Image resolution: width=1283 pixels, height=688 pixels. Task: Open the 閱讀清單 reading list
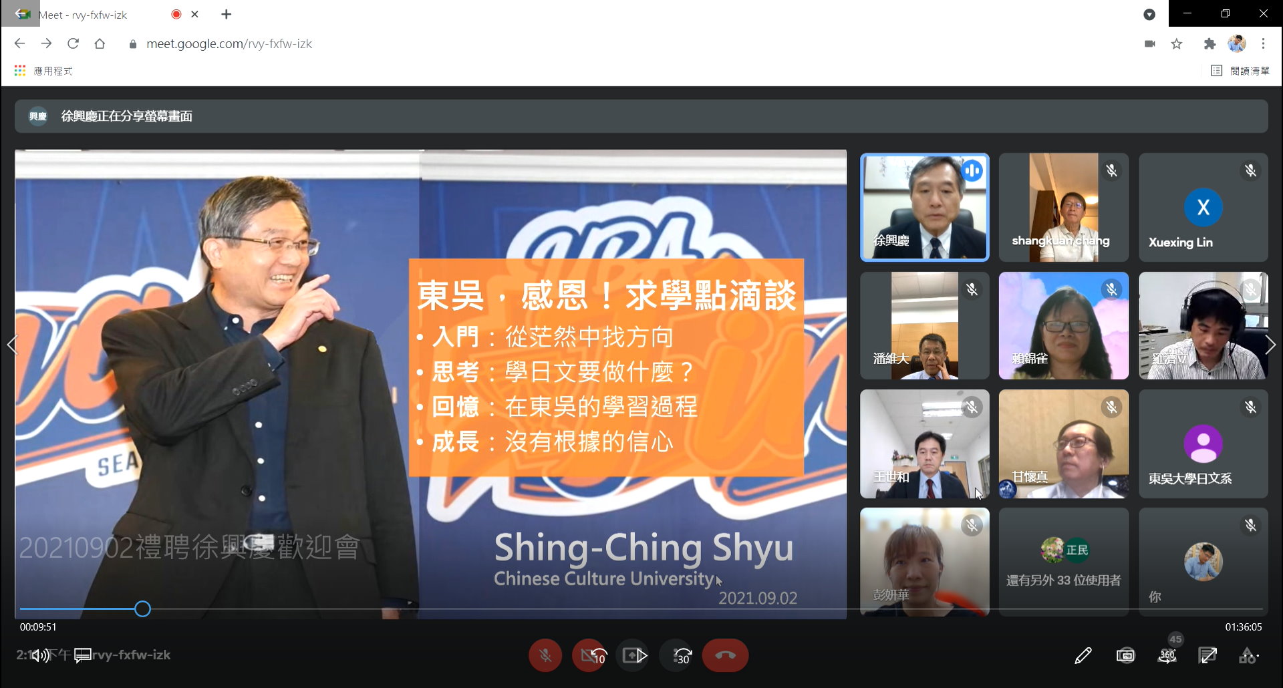tap(1240, 71)
